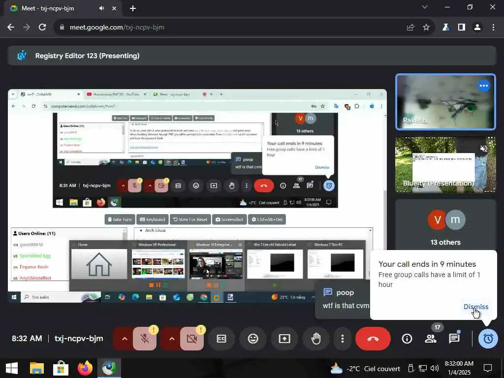Unmute microphone in Meet controls
Viewport: 504px width, 378px height.
(145, 339)
